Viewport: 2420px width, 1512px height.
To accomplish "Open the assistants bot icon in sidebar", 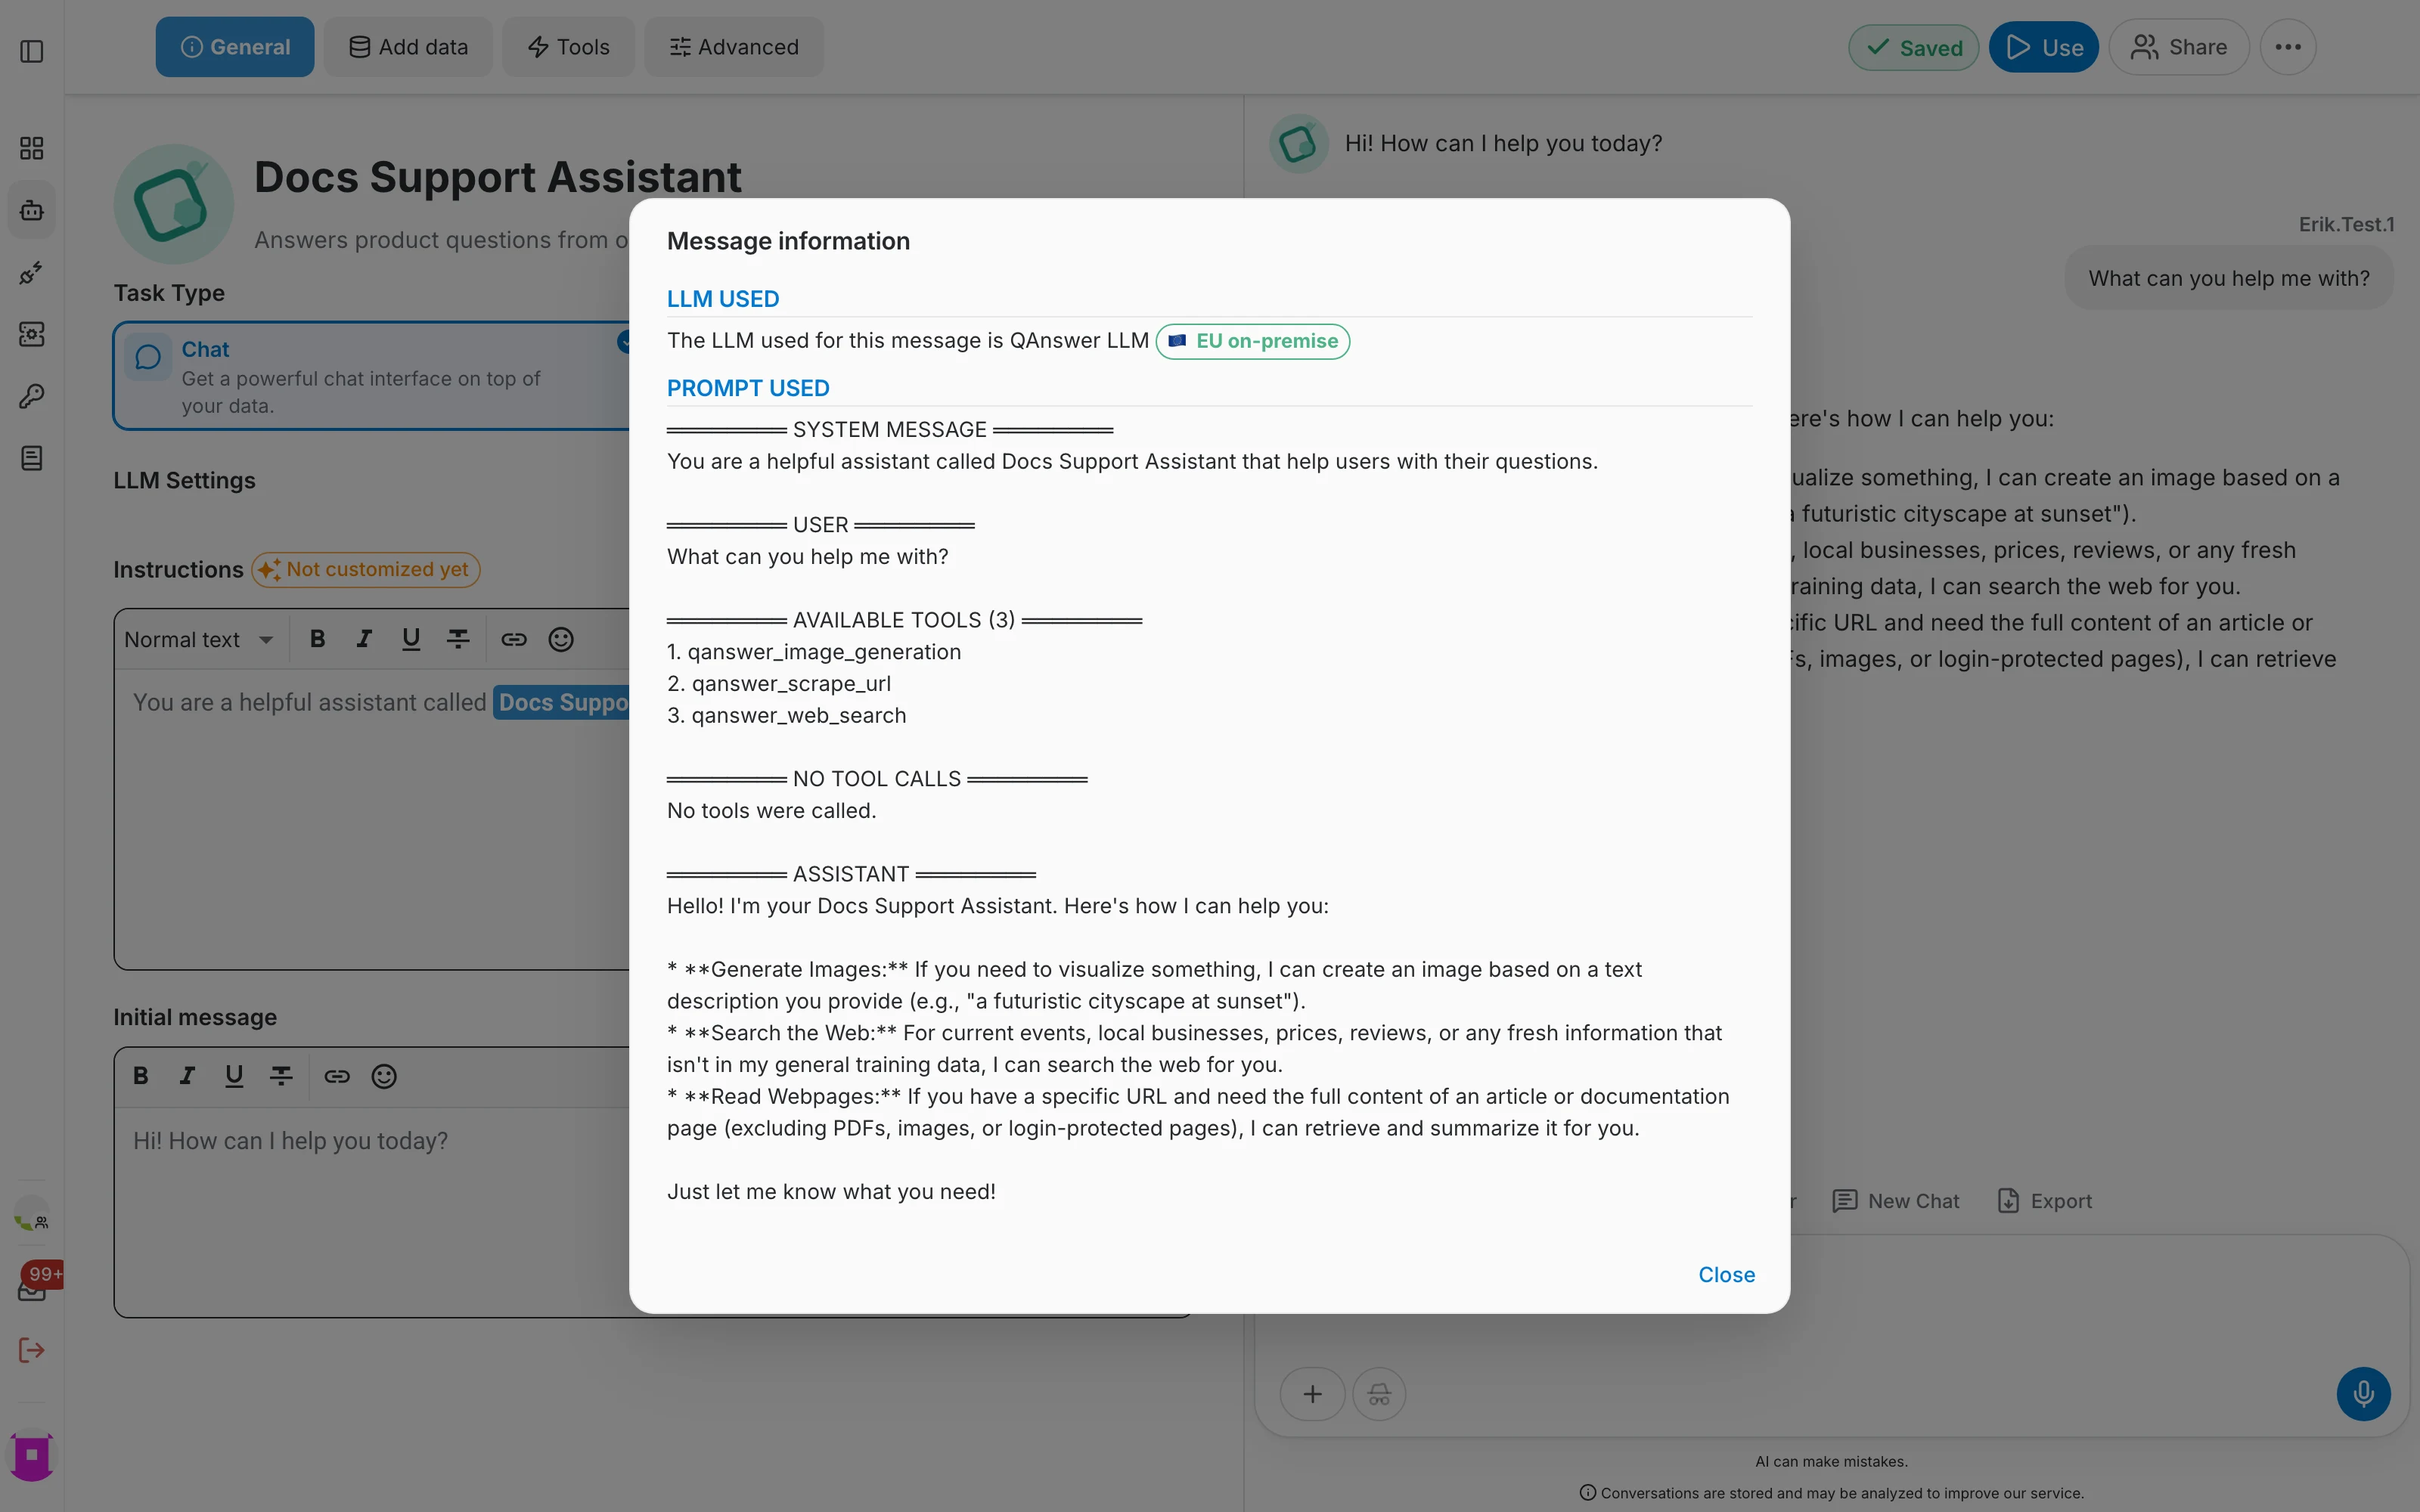I will 32,210.
